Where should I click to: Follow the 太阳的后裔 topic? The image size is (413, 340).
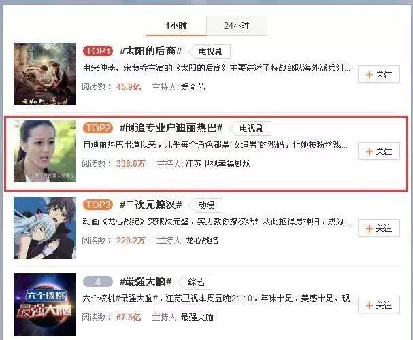(x=379, y=75)
